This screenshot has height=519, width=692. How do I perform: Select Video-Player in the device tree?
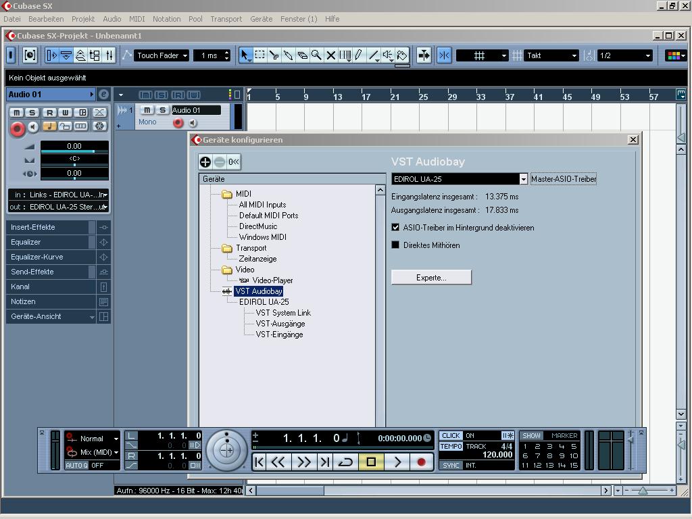click(x=272, y=280)
